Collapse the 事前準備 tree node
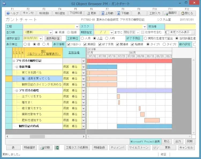The height and width of the screenshot is (159, 201). 17,67
